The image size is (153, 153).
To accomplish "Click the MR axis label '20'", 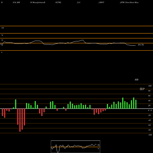I will coord(149,106).
